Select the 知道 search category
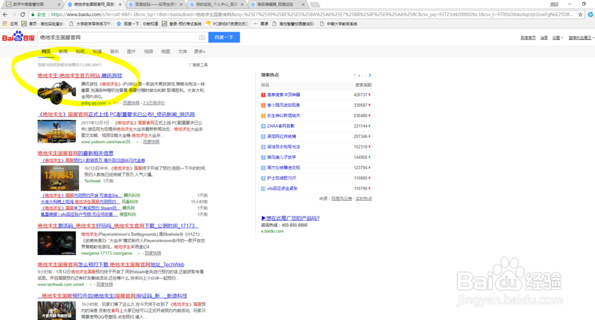595x320 pixels. (x=97, y=52)
